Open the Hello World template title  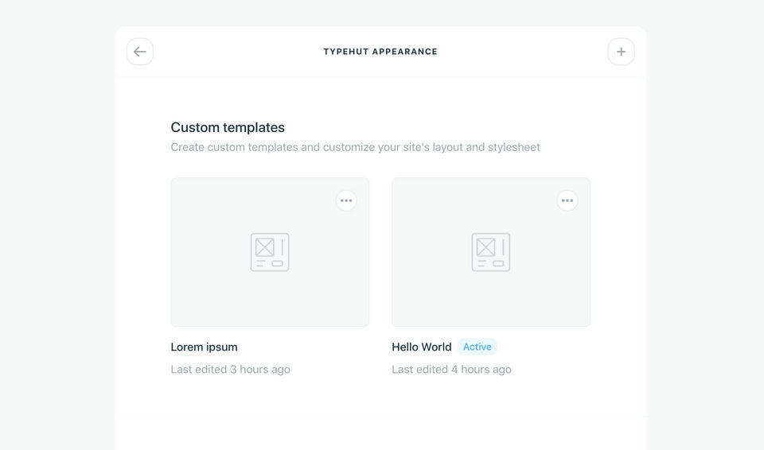[421, 347]
